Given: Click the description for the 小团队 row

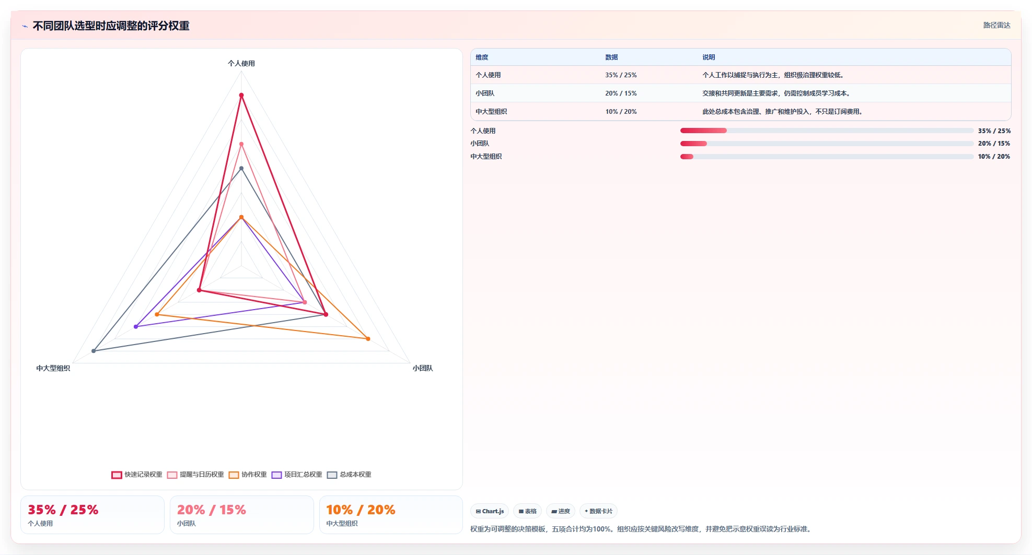Looking at the screenshot, I should (777, 93).
